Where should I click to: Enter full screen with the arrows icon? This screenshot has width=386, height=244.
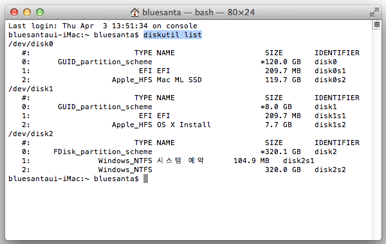click(x=374, y=12)
